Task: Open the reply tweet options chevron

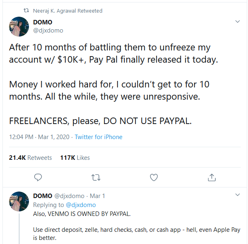Action: (238, 196)
